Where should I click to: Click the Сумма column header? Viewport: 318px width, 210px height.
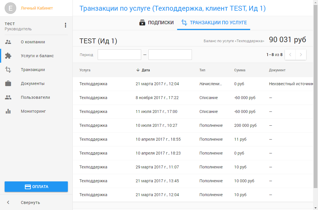[x=240, y=70]
